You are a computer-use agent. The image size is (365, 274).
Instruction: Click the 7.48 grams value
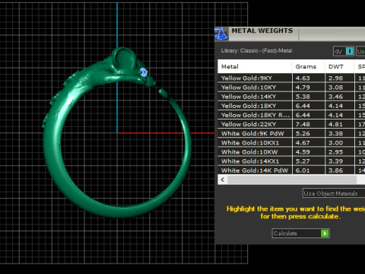click(303, 124)
